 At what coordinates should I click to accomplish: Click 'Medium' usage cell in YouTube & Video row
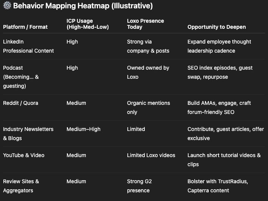coord(76,155)
